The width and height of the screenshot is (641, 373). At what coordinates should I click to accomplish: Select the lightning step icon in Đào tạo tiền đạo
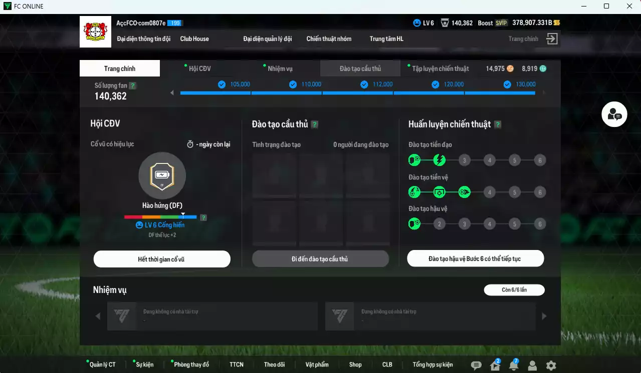(440, 160)
